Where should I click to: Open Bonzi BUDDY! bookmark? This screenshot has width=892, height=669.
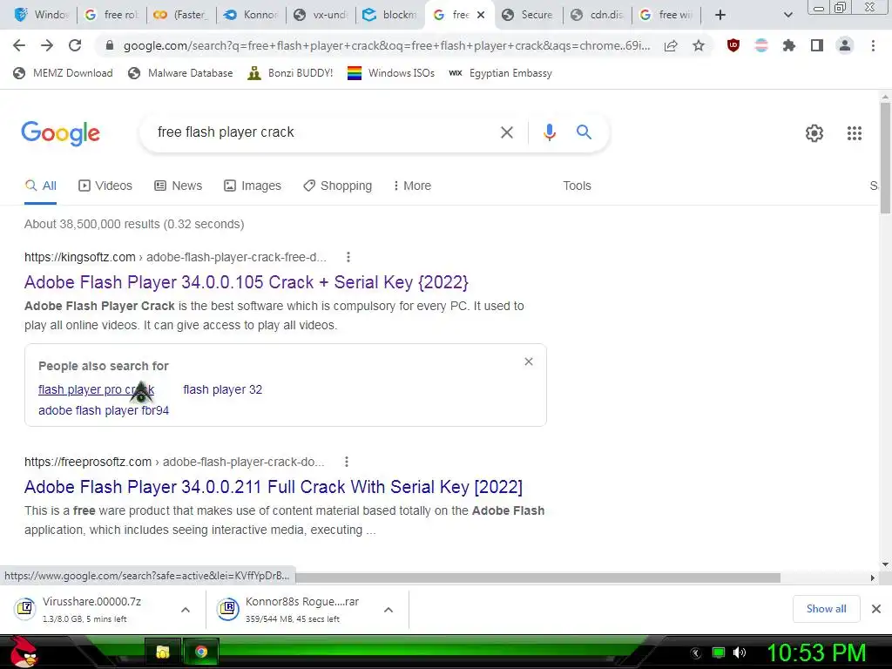(x=290, y=73)
